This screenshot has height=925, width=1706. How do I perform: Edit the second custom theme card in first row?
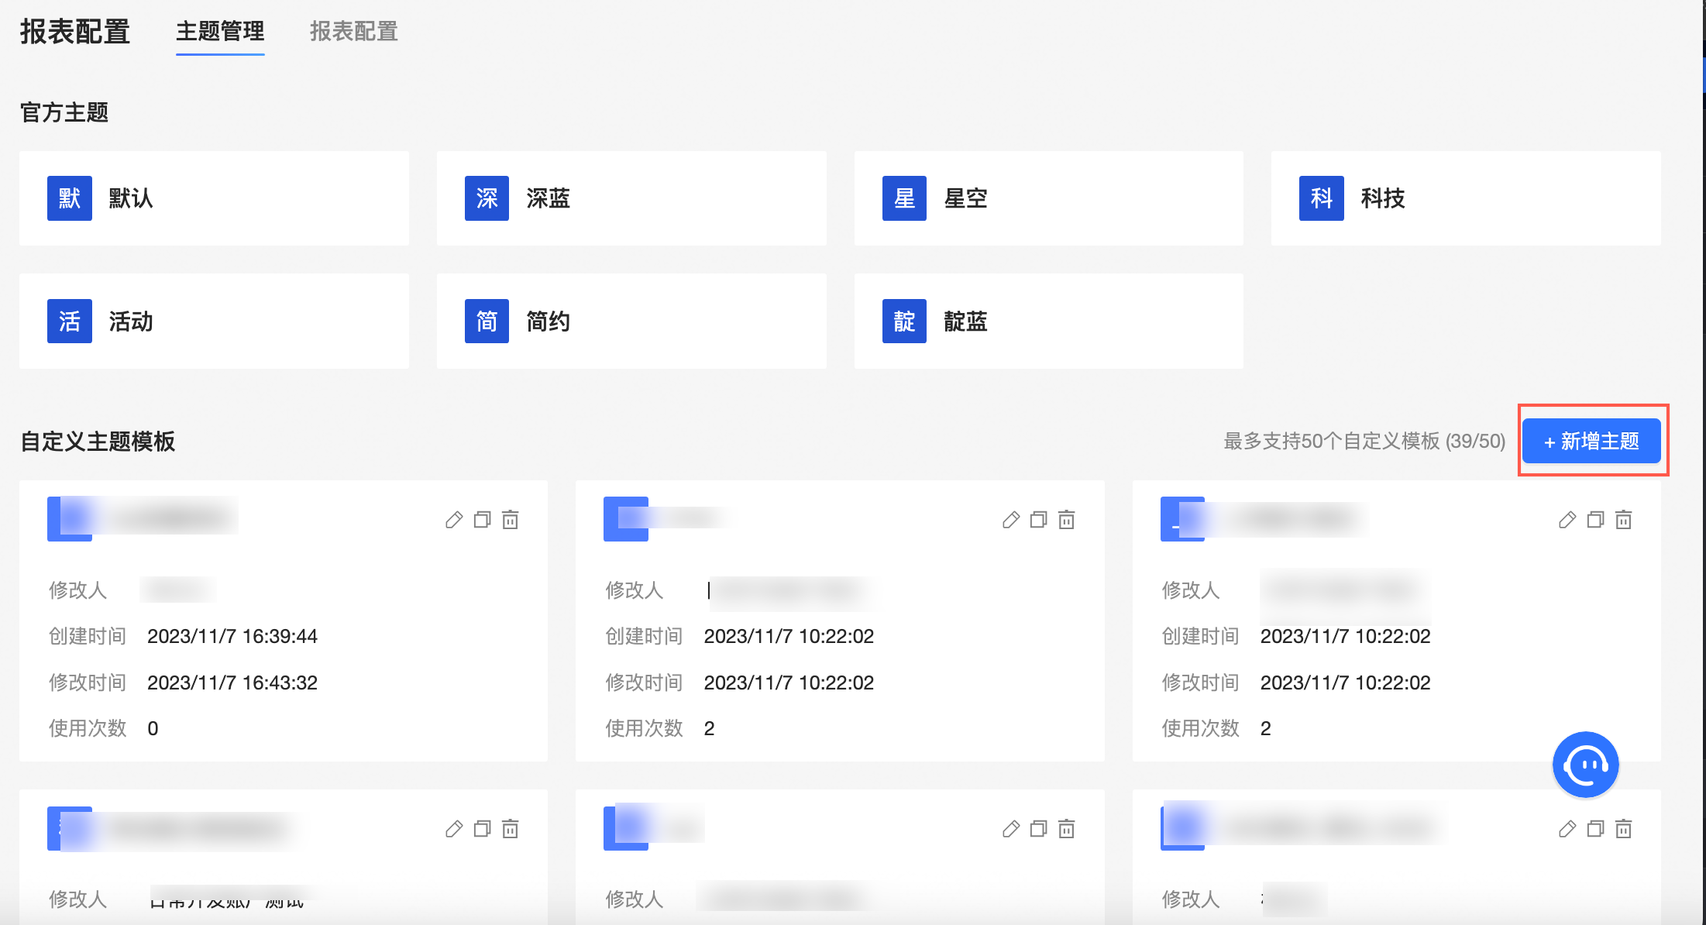tap(1010, 520)
